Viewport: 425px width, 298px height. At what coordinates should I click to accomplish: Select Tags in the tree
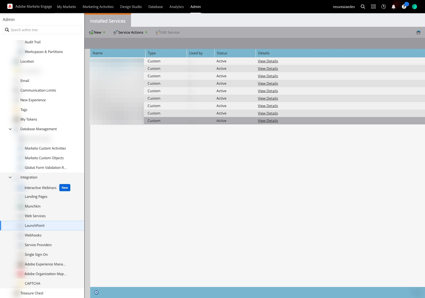click(x=24, y=110)
